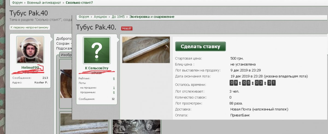The width and height of the screenshot is (328, 134).
Task: Click the "проданные" lots count link
Action: (114, 92)
